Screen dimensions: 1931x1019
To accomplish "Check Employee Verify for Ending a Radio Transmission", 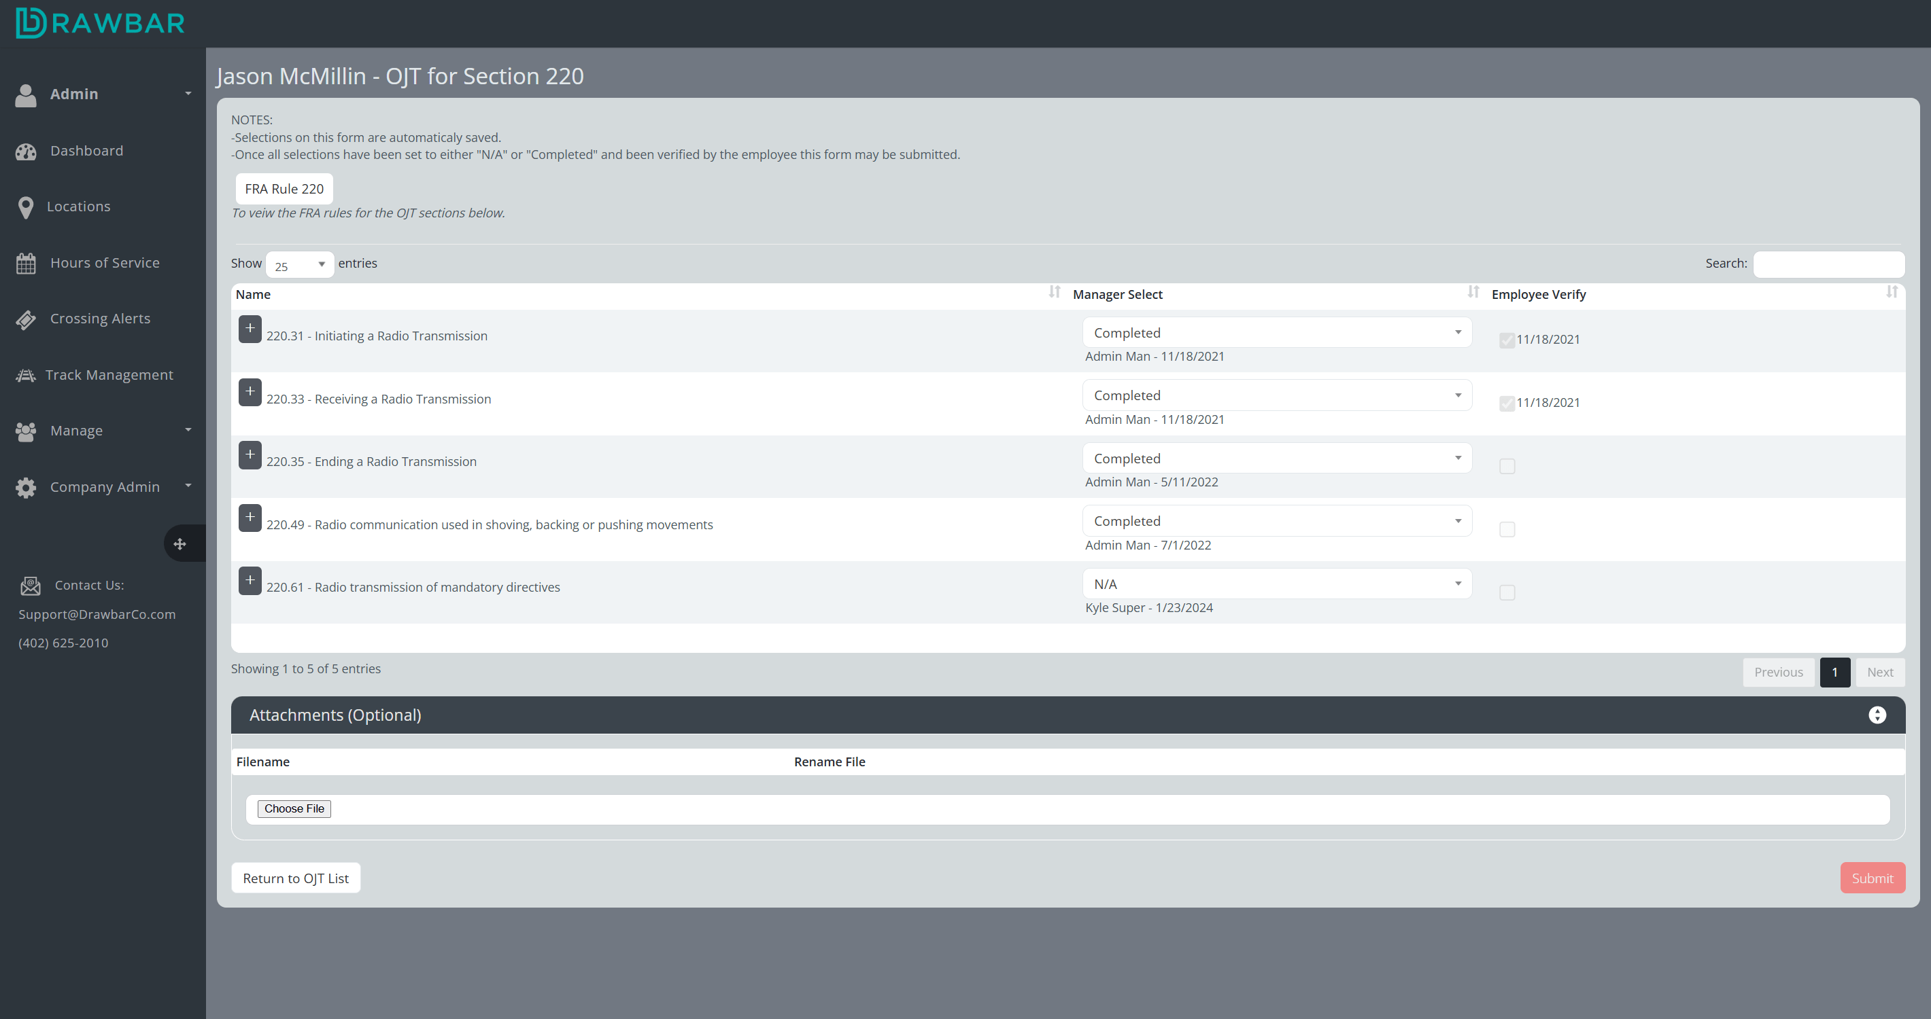I will (1507, 466).
